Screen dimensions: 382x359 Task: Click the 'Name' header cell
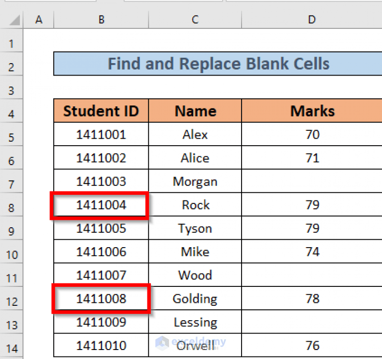195,111
